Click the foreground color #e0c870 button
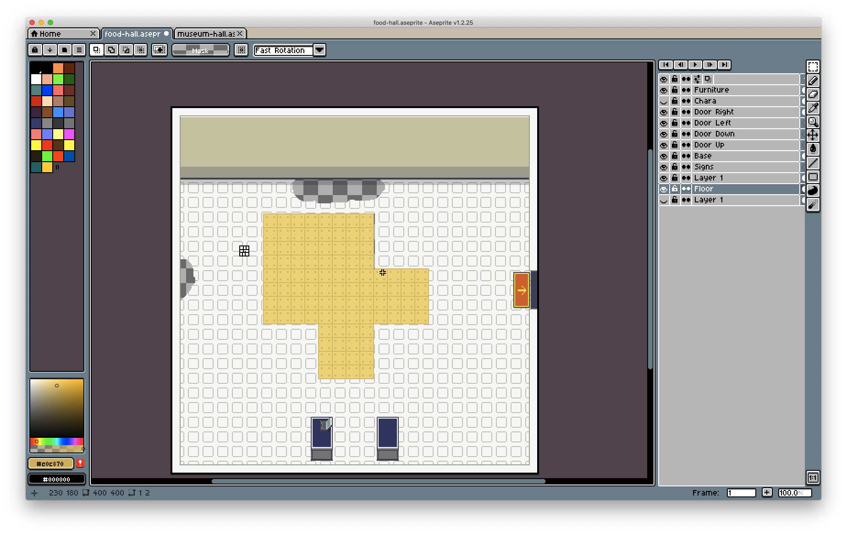The height and width of the screenshot is (534, 847). (50, 463)
